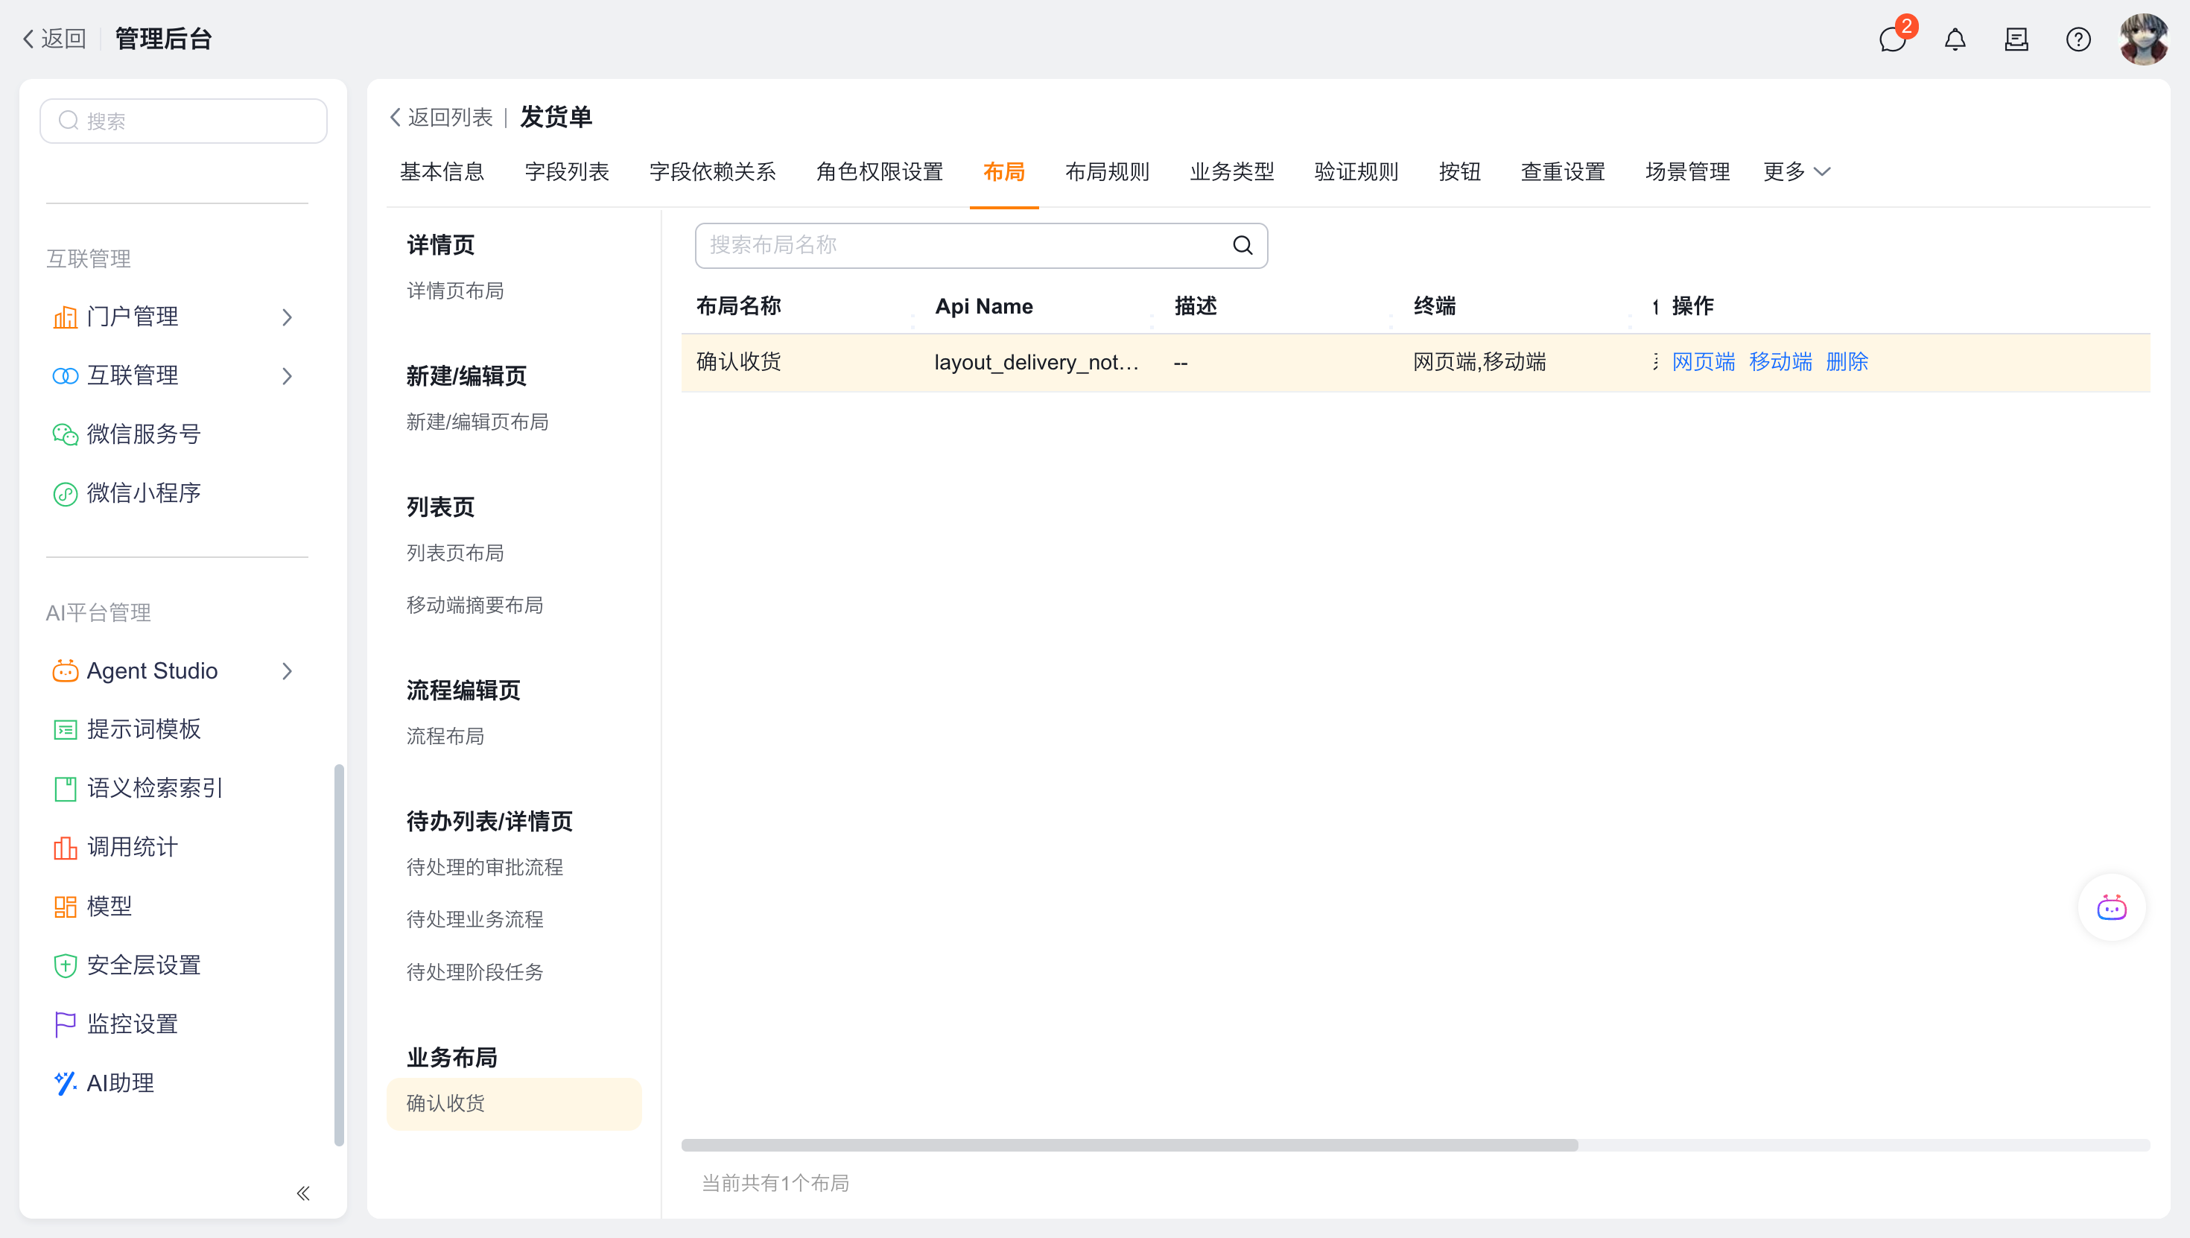Open the help question mark icon
The width and height of the screenshot is (2190, 1238).
tap(2078, 39)
